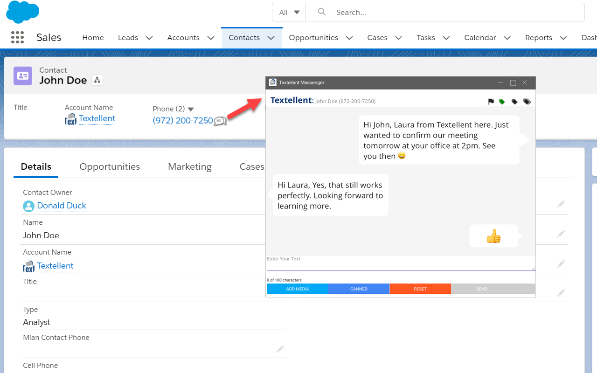Open Textellent chat icon next to phone number
The height and width of the screenshot is (373, 597).
coord(220,121)
